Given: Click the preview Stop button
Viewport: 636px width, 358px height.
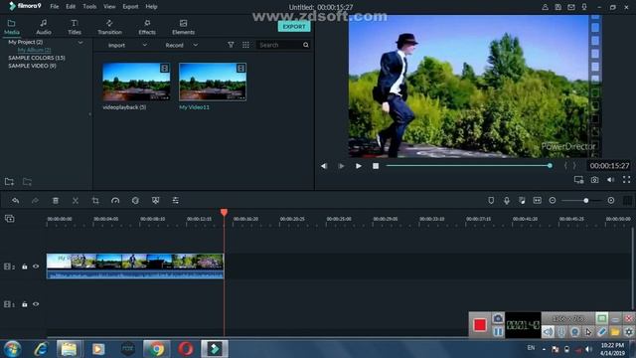Looking at the screenshot, I should point(376,166).
